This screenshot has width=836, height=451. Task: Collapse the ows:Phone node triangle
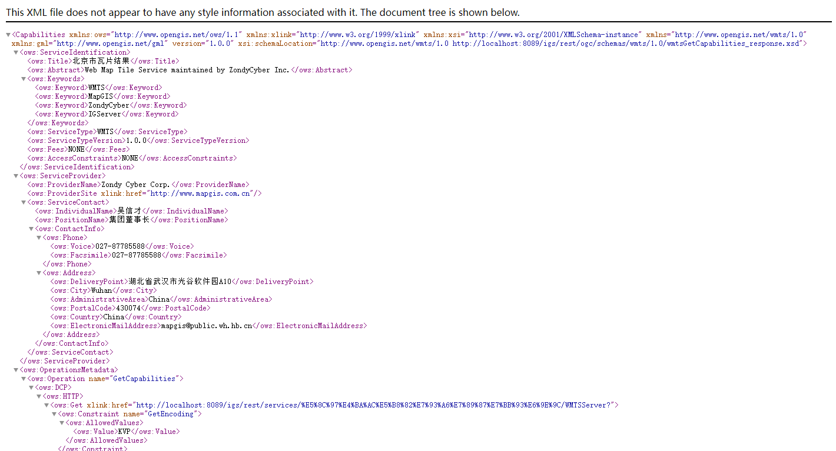(x=39, y=238)
